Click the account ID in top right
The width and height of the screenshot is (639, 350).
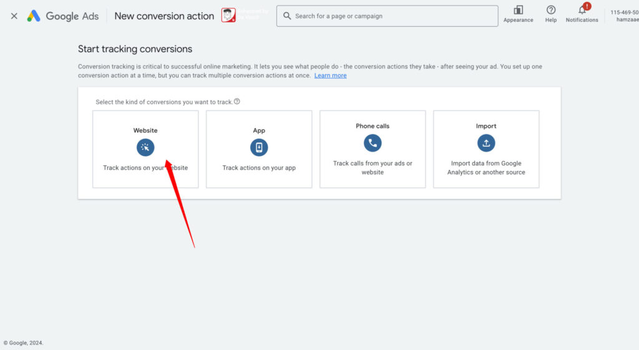tap(624, 12)
